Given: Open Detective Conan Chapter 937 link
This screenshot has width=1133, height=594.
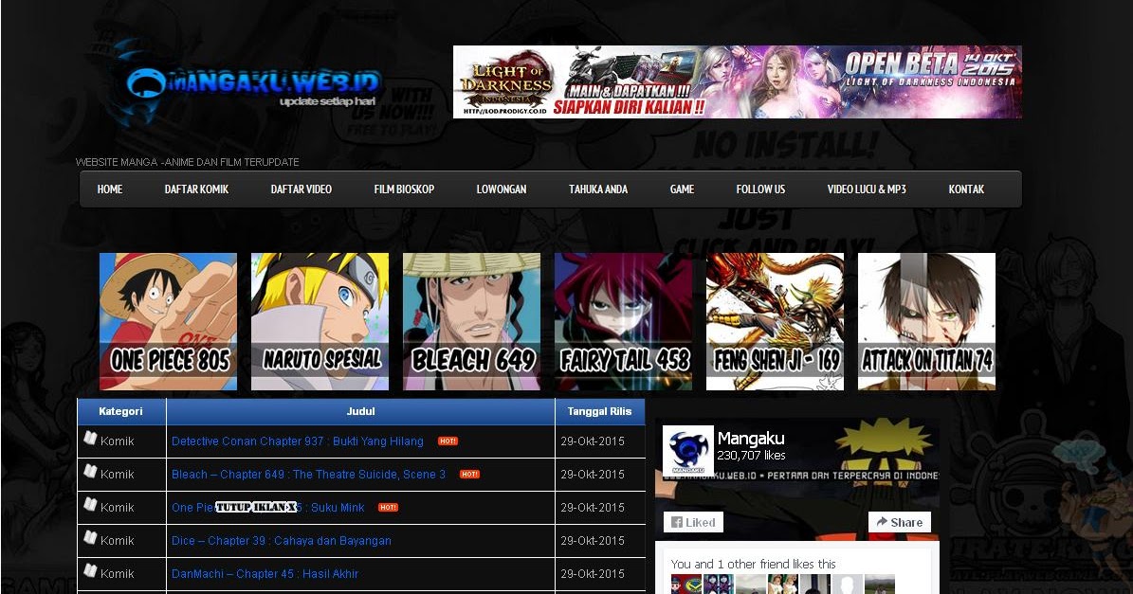Looking at the screenshot, I should pyautogui.click(x=298, y=441).
